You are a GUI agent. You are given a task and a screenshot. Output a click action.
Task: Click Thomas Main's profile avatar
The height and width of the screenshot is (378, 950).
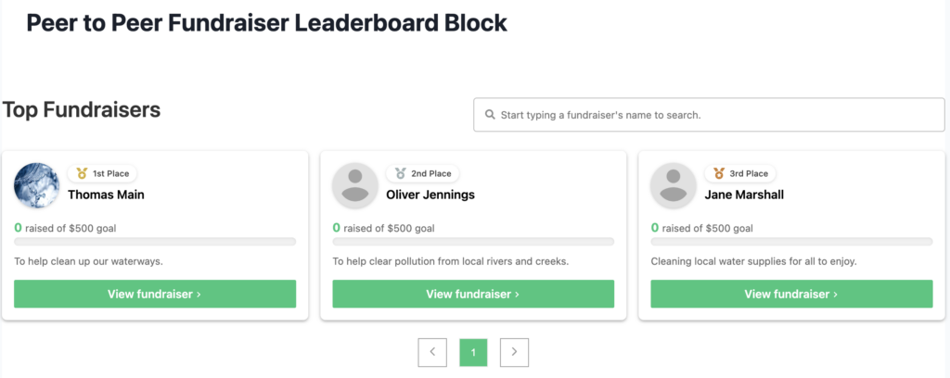(37, 185)
